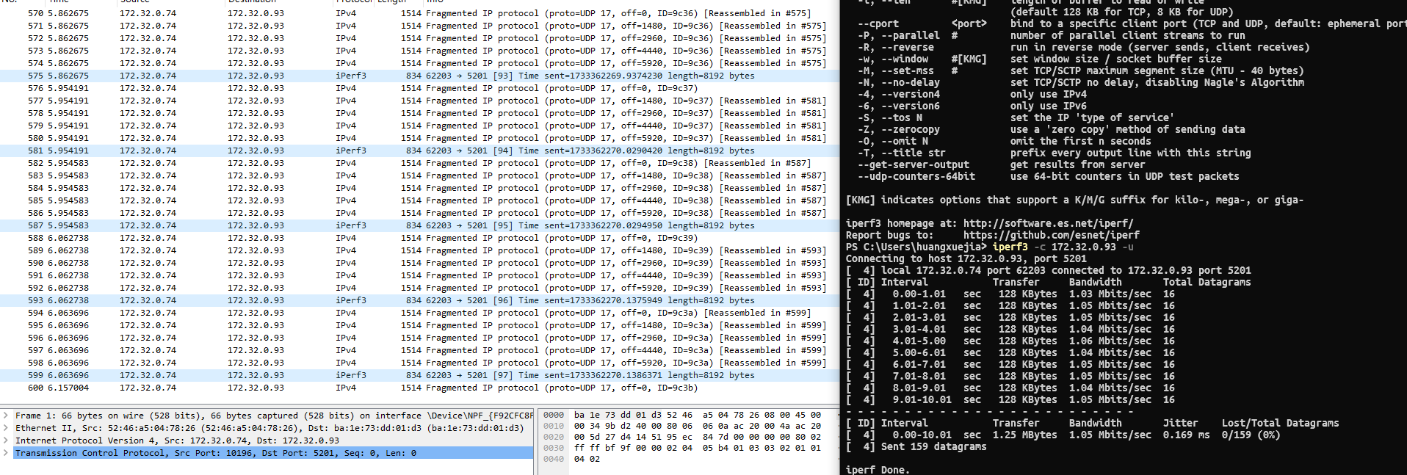1407x475 pixels.
Task: Select packet 594 with ID=9c3a off=0
Action: click(419, 313)
